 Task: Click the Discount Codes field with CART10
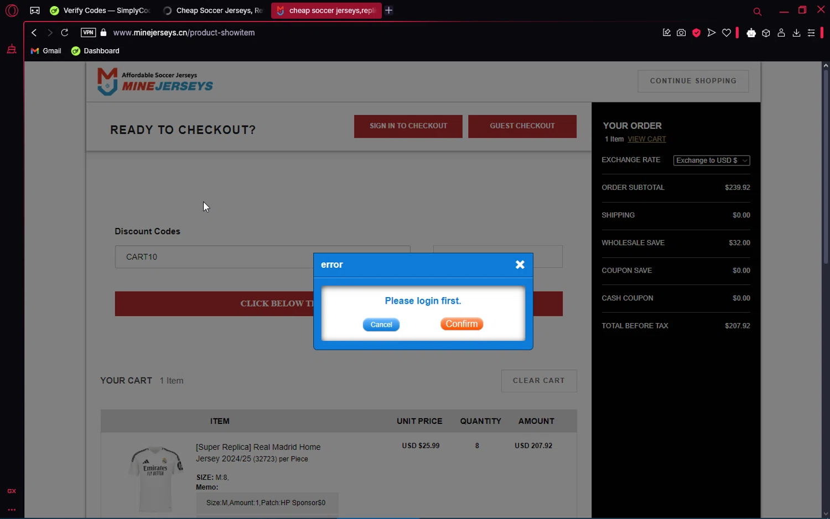click(262, 257)
